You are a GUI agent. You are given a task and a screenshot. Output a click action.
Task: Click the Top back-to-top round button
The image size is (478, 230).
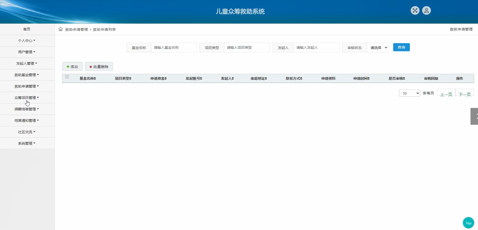pos(468,223)
